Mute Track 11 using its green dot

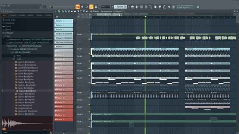[89, 97]
